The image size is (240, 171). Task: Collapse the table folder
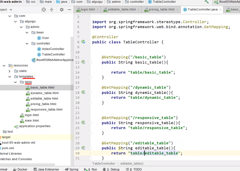(x=15, y=82)
